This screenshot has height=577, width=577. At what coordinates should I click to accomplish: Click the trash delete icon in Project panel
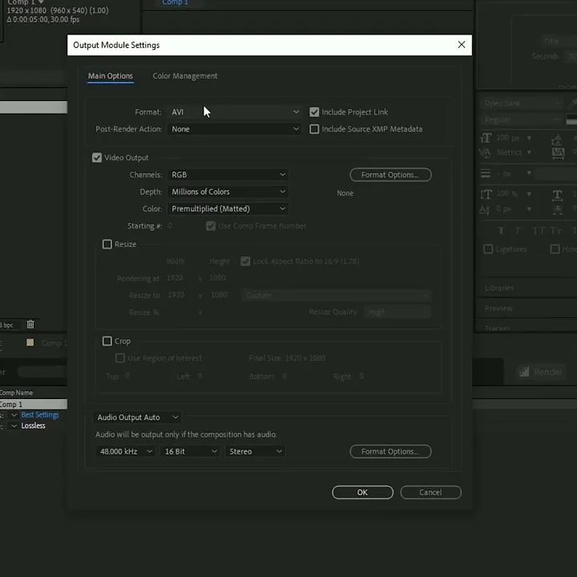click(30, 325)
